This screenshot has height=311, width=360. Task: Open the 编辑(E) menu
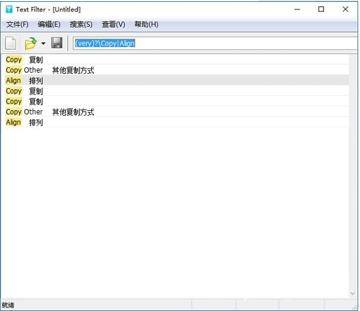coord(49,24)
